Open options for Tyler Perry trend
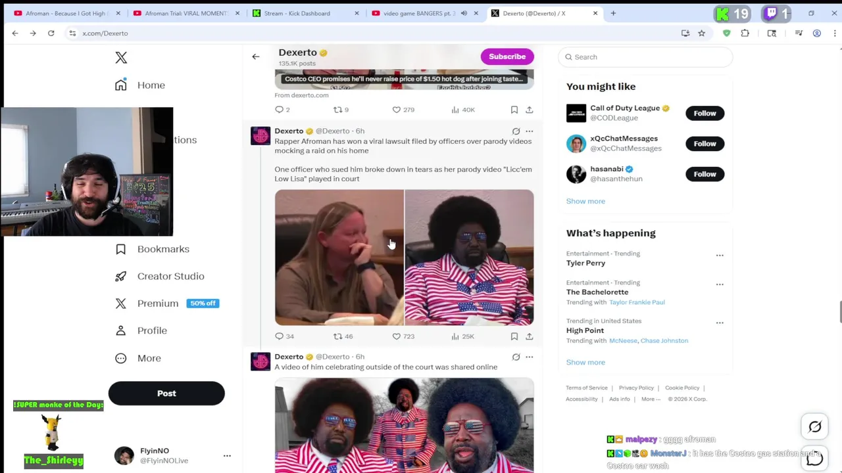The width and height of the screenshot is (842, 473). pos(720,256)
